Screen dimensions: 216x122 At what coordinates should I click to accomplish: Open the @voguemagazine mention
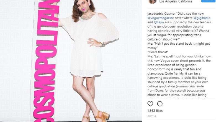(x=161, y=18)
